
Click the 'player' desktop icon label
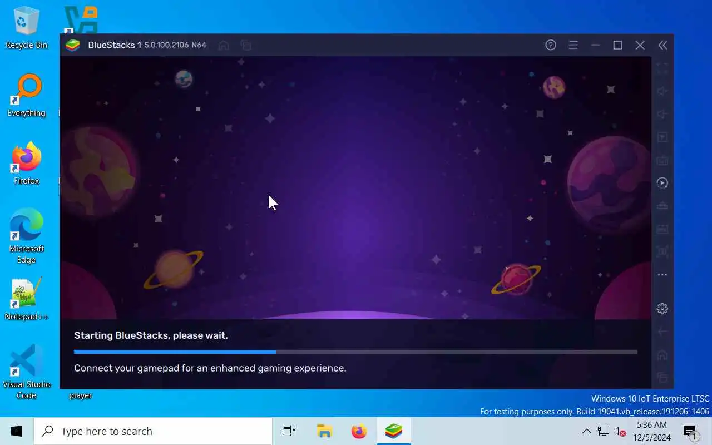click(80, 395)
